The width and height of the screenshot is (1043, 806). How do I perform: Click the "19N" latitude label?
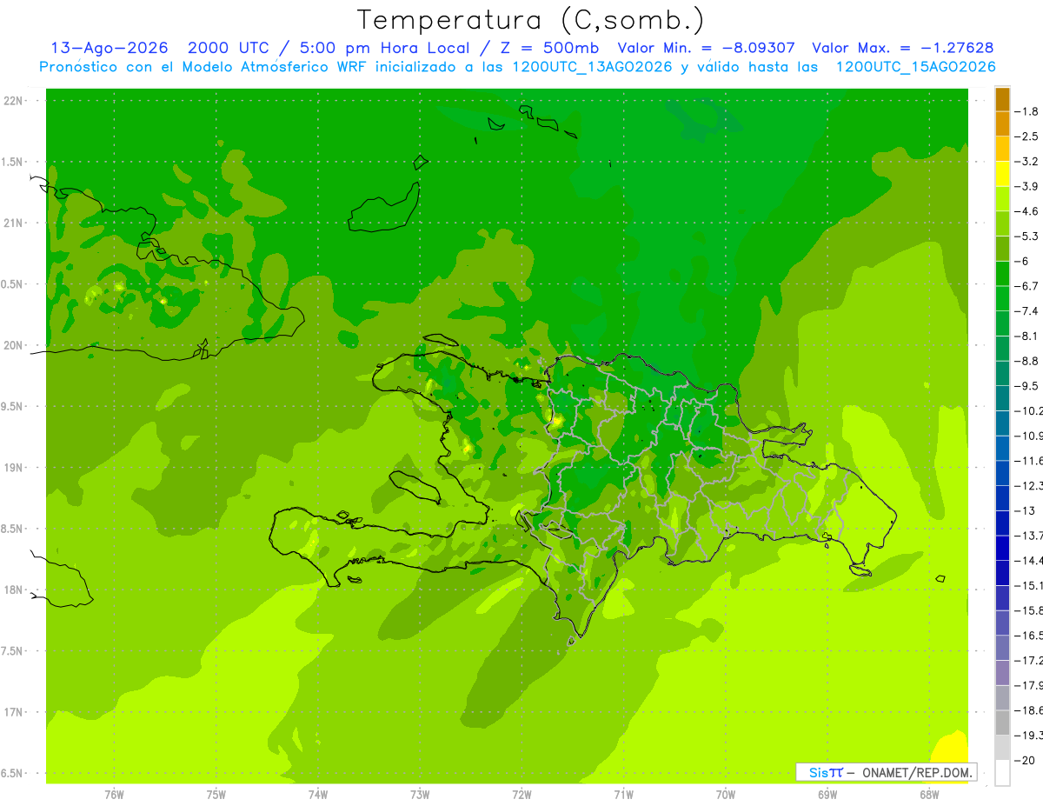pos(14,468)
